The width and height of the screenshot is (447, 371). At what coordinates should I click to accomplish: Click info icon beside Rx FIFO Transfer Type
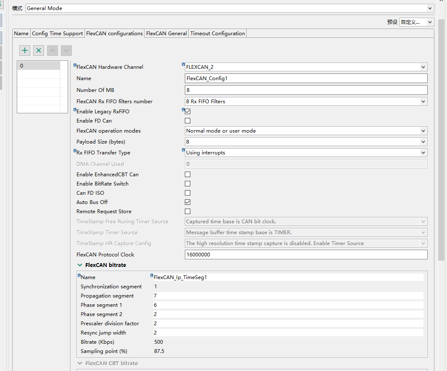[x=75, y=150]
